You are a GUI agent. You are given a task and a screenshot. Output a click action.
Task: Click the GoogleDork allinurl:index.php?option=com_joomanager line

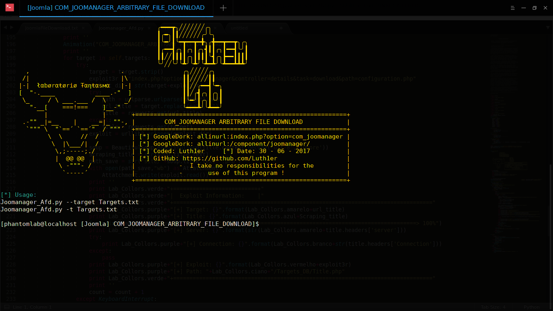[241, 136]
